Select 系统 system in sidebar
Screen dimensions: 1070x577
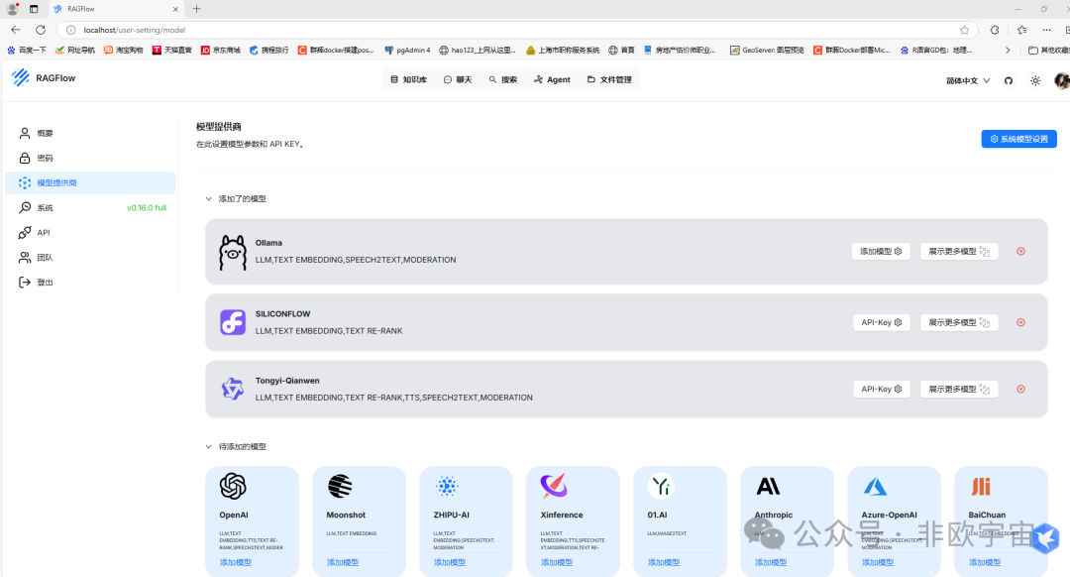[x=90, y=207]
